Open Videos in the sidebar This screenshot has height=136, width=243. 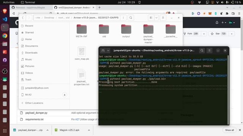[x=29, y=73]
